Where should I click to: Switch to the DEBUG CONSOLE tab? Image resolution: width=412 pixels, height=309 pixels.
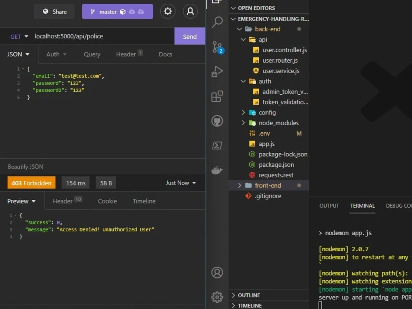tap(398, 206)
